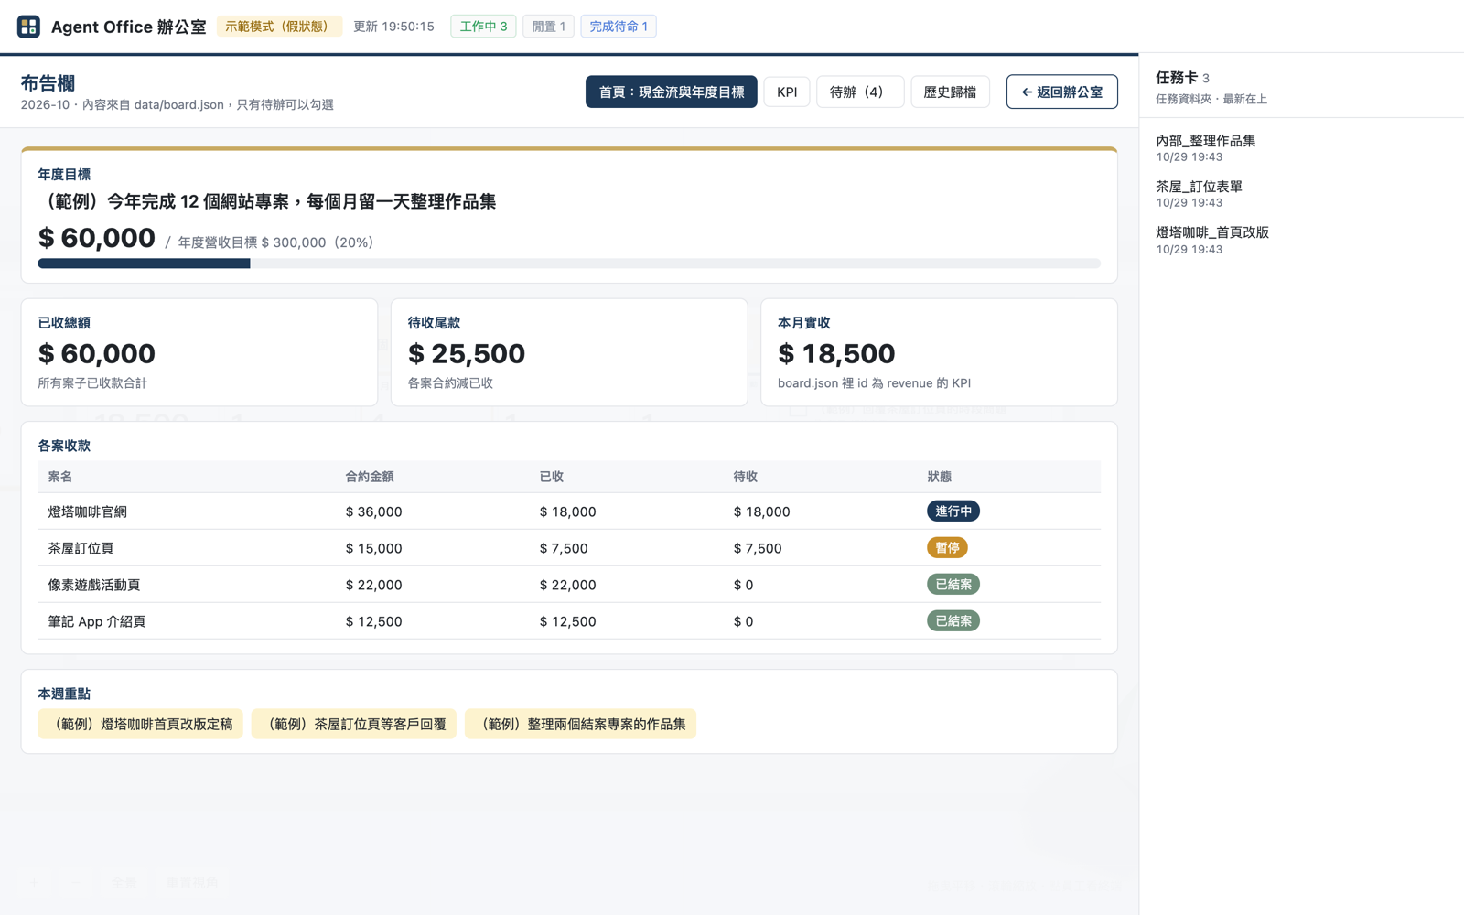Select the 茶屋訂位頁 project name

[81, 548]
